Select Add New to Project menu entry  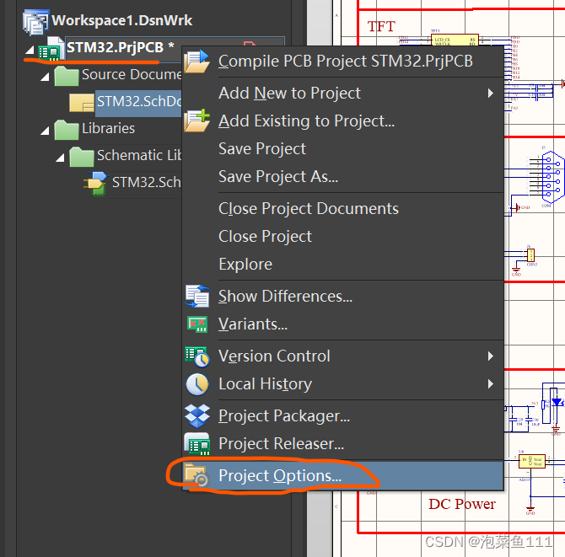342,94
